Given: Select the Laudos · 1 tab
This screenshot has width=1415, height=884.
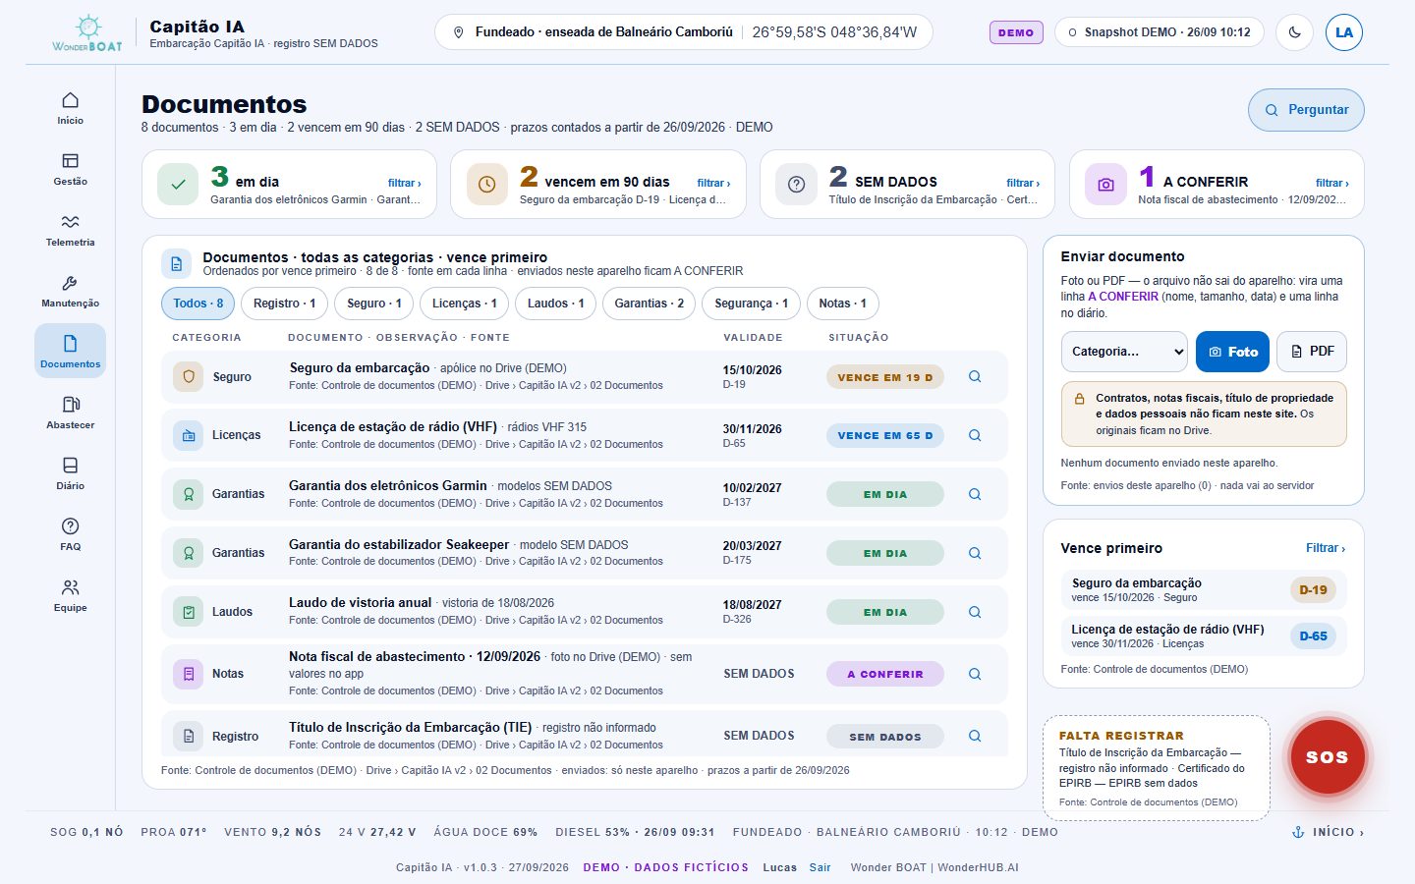Looking at the screenshot, I should pos(556,304).
